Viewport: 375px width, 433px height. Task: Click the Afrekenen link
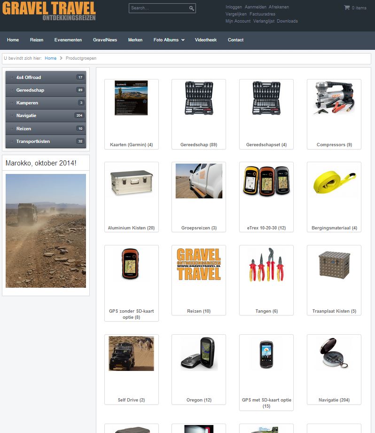pos(279,7)
